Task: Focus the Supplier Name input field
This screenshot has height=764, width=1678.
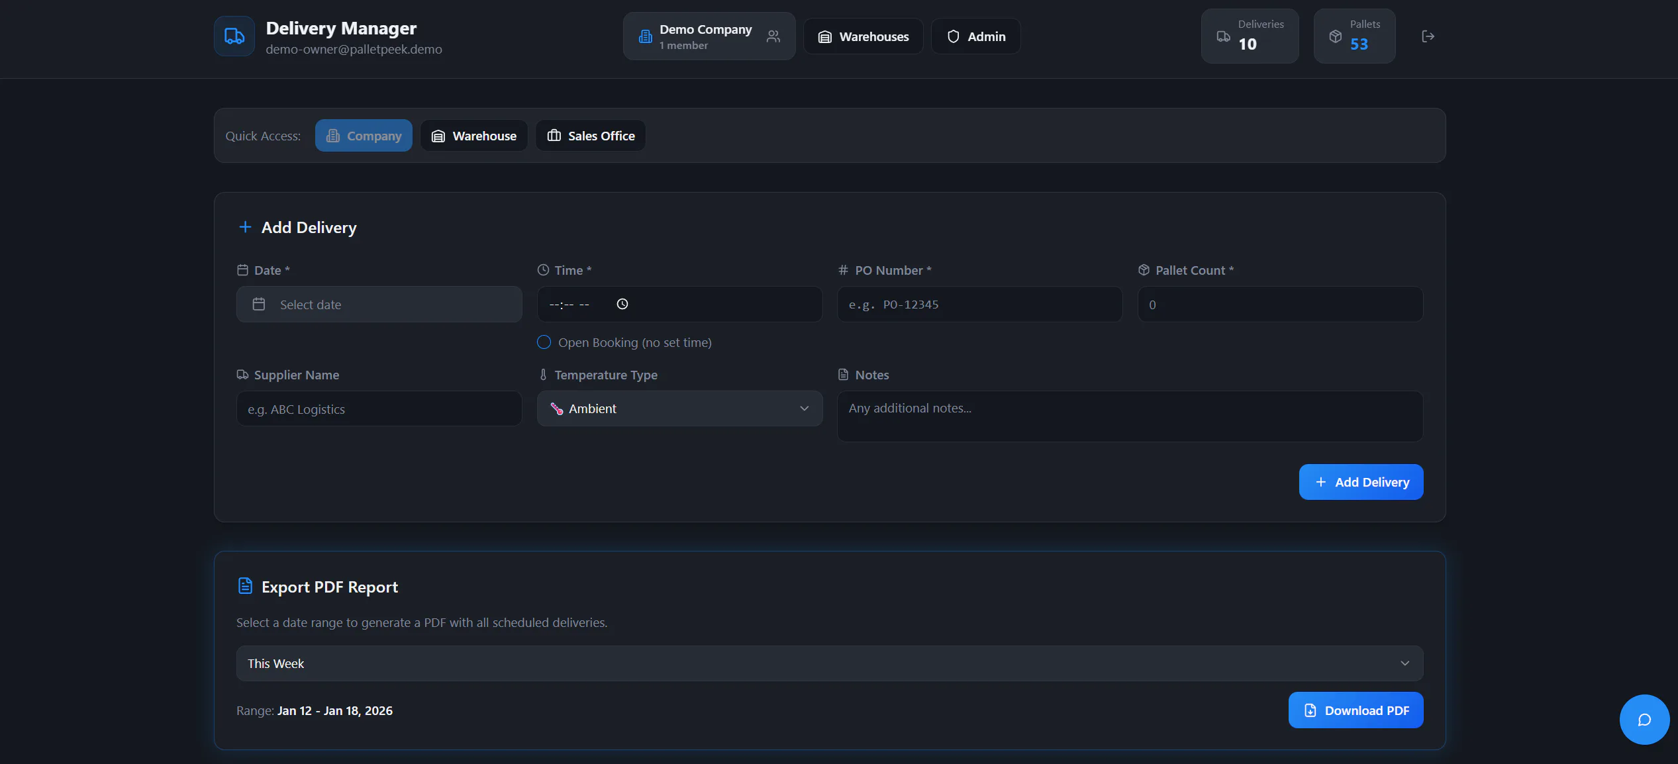Action: coord(379,409)
